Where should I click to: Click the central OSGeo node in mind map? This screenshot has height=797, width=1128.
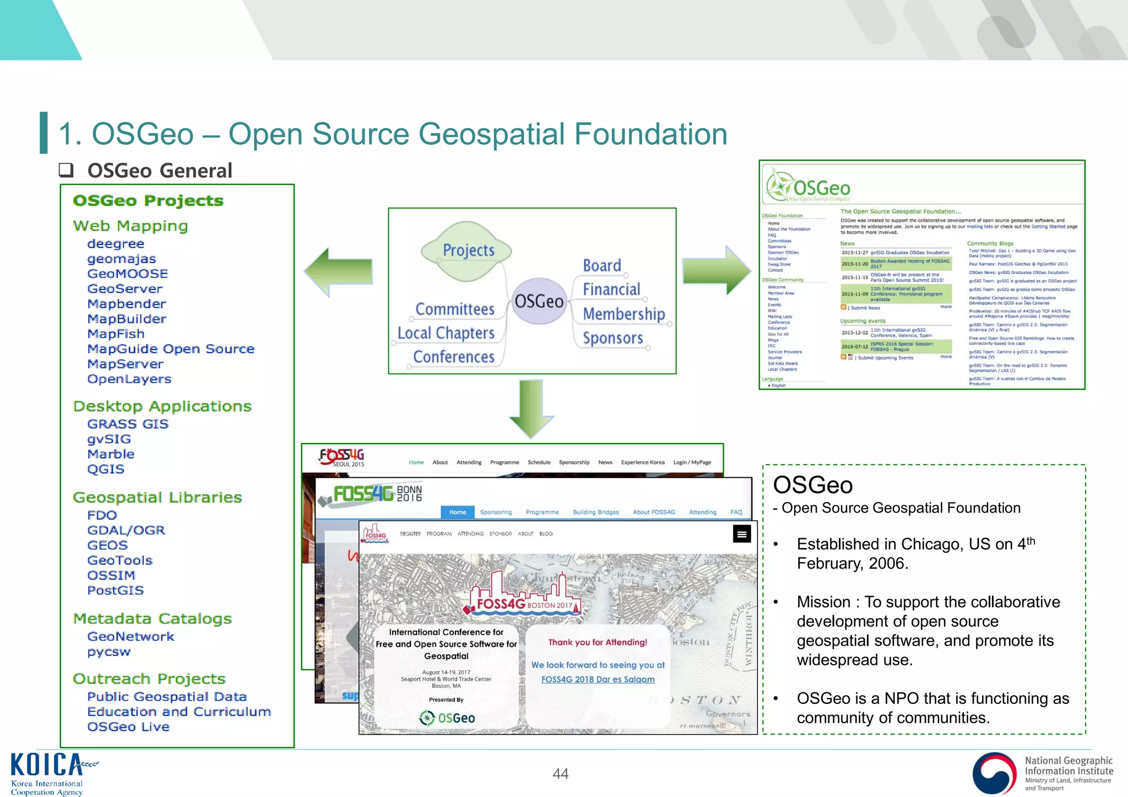coord(539,301)
